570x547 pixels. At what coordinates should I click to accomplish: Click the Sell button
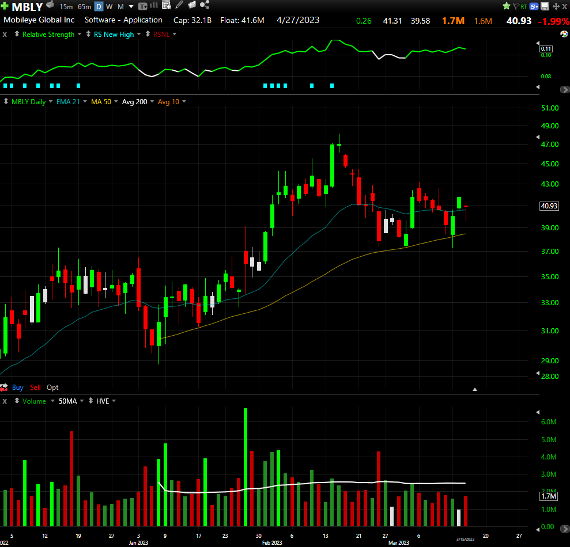click(x=35, y=388)
